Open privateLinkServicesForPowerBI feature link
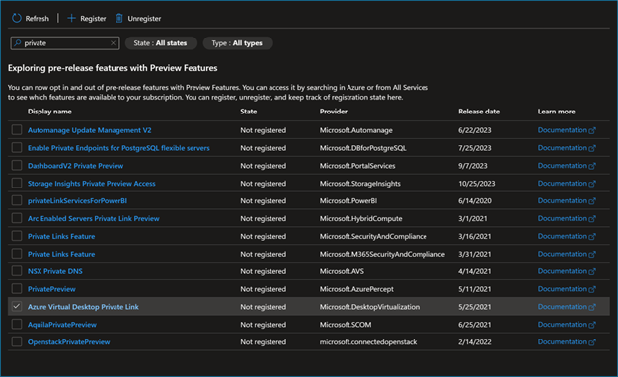The image size is (618, 377). 77,201
